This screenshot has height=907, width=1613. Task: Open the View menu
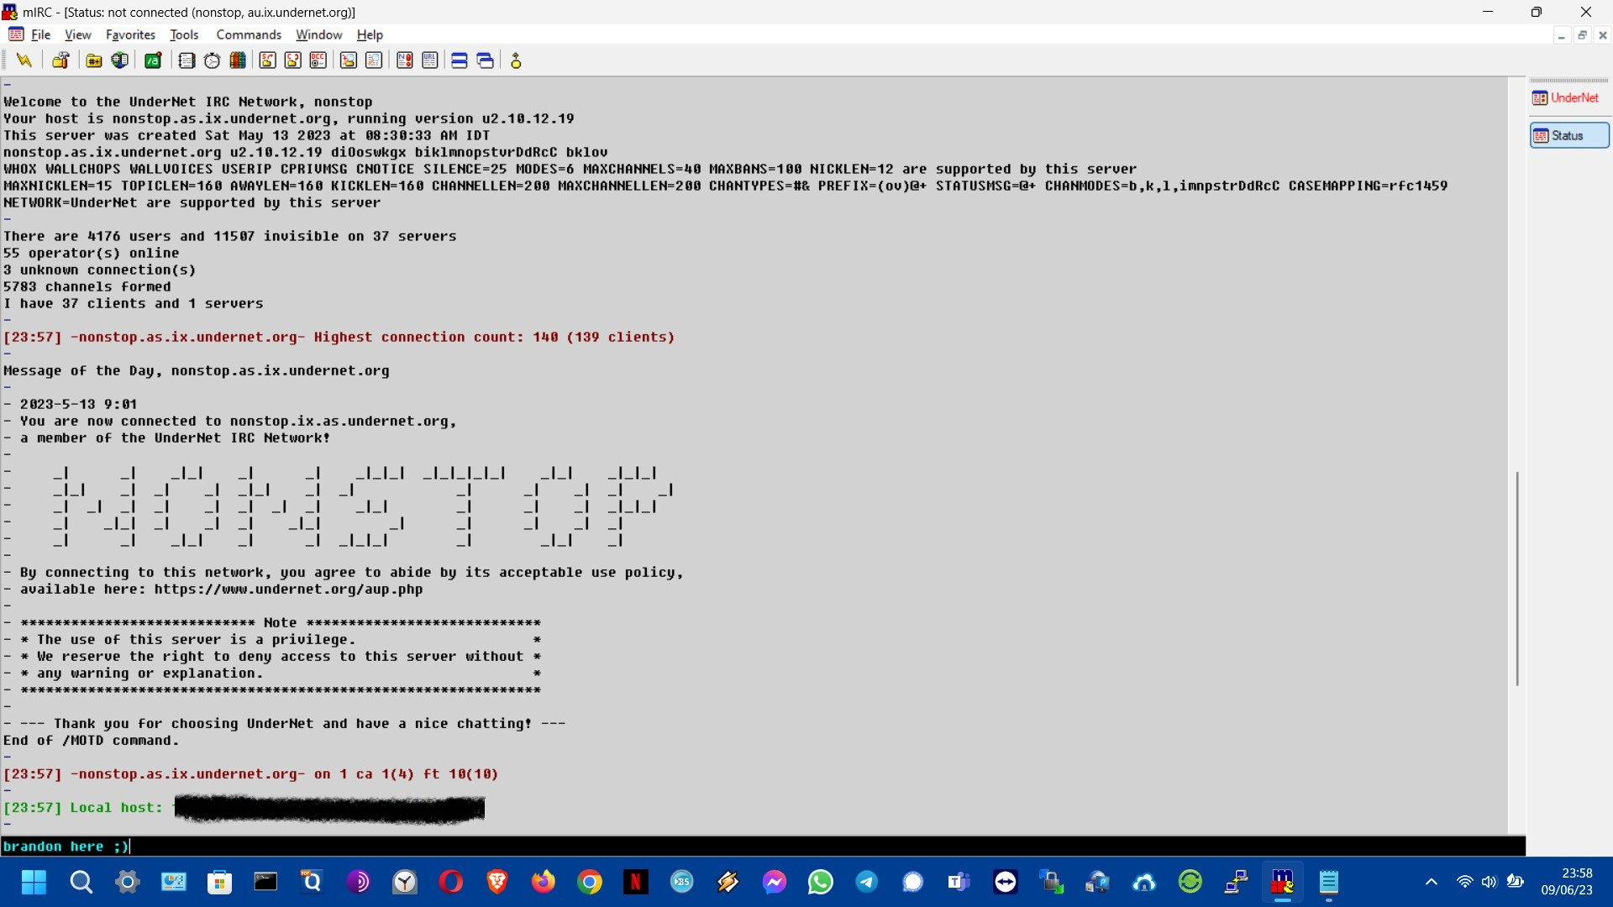[x=78, y=34]
